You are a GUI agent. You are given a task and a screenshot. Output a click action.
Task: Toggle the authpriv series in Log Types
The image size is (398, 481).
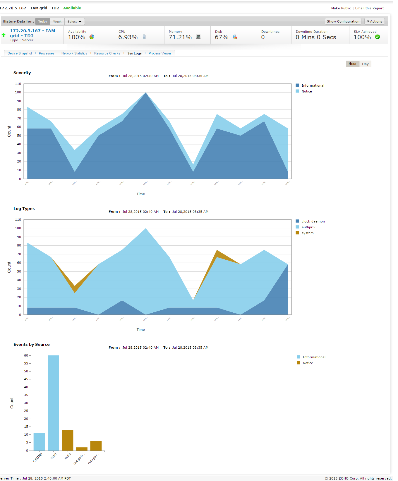point(308,227)
